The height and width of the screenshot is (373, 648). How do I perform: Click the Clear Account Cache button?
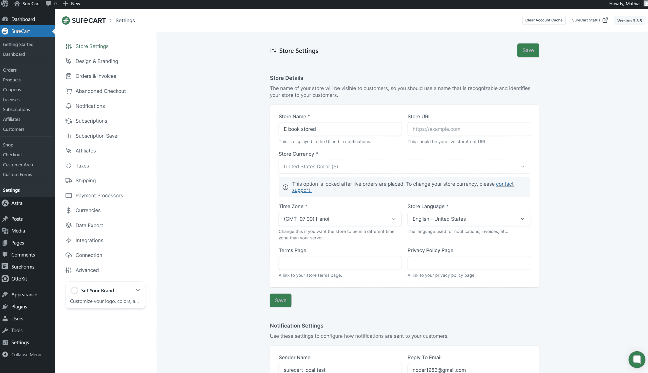coord(543,20)
